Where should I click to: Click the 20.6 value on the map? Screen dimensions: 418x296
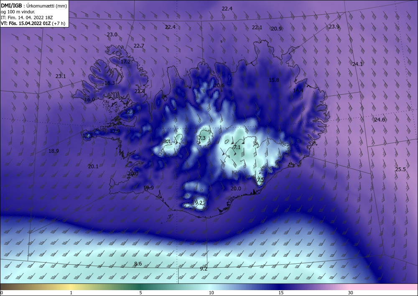point(219,86)
